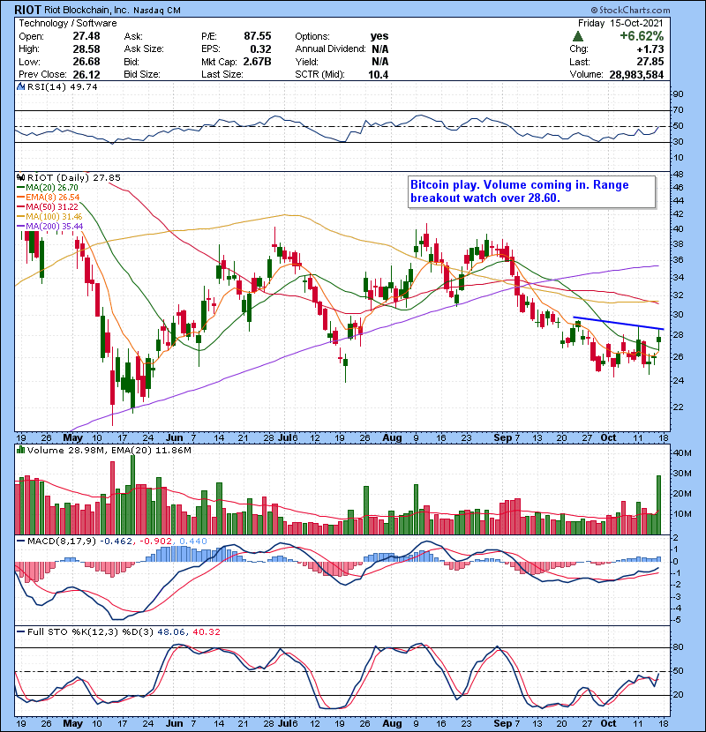Screen dimensions: 706x732
Task: Click the RIOT candlestick legend icon
Action: [21, 177]
